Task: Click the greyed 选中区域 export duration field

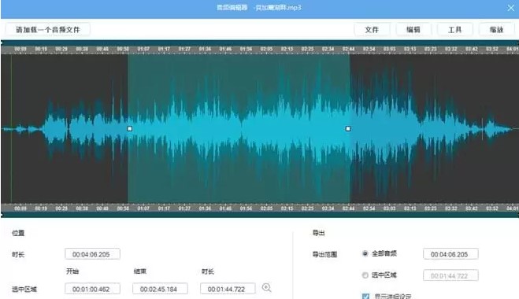Action: point(450,275)
